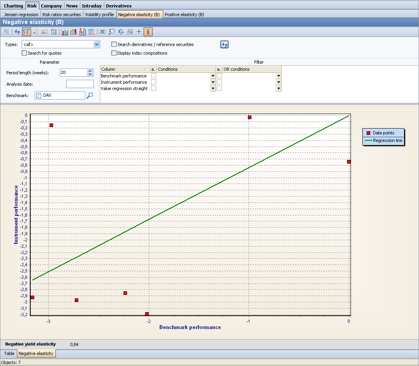Check Search derivatives / reference securities

tap(114, 44)
